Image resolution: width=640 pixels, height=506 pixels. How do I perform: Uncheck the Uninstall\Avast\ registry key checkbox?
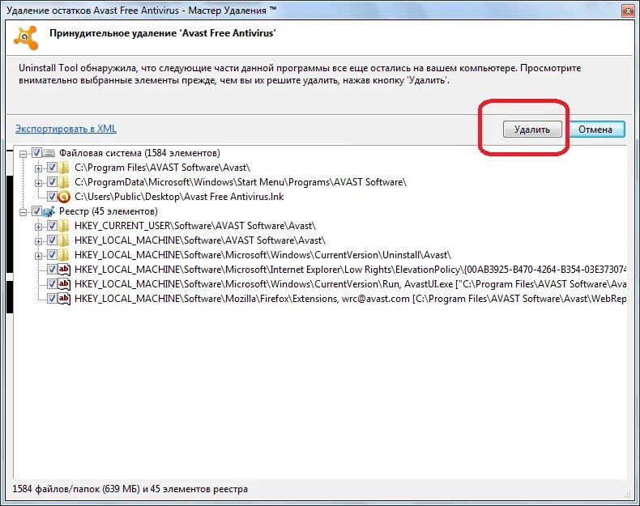[52, 255]
